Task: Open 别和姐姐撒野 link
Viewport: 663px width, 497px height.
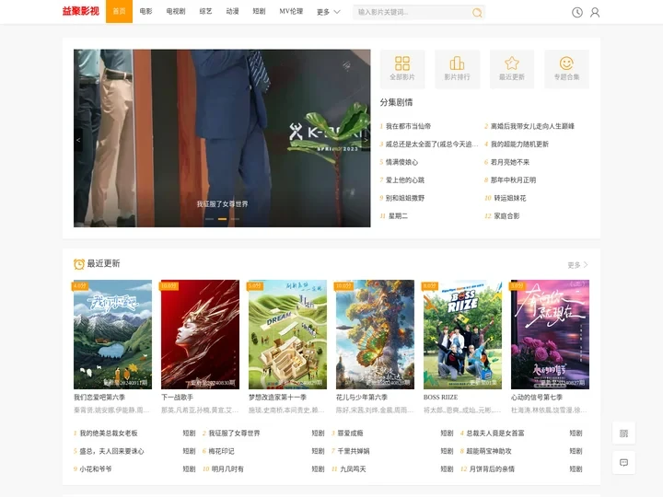Action: [405, 198]
